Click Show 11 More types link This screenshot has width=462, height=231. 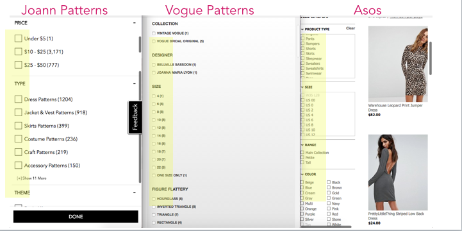[31, 178]
